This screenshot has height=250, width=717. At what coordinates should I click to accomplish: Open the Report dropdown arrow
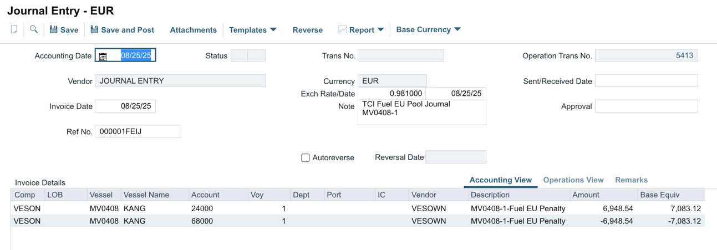click(x=380, y=30)
